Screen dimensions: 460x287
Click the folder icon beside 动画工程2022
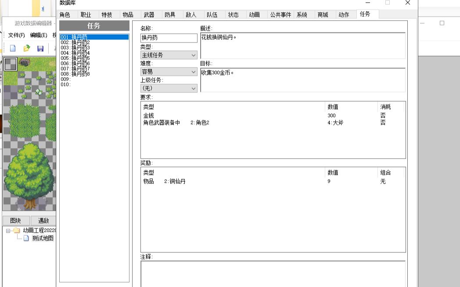point(16,230)
